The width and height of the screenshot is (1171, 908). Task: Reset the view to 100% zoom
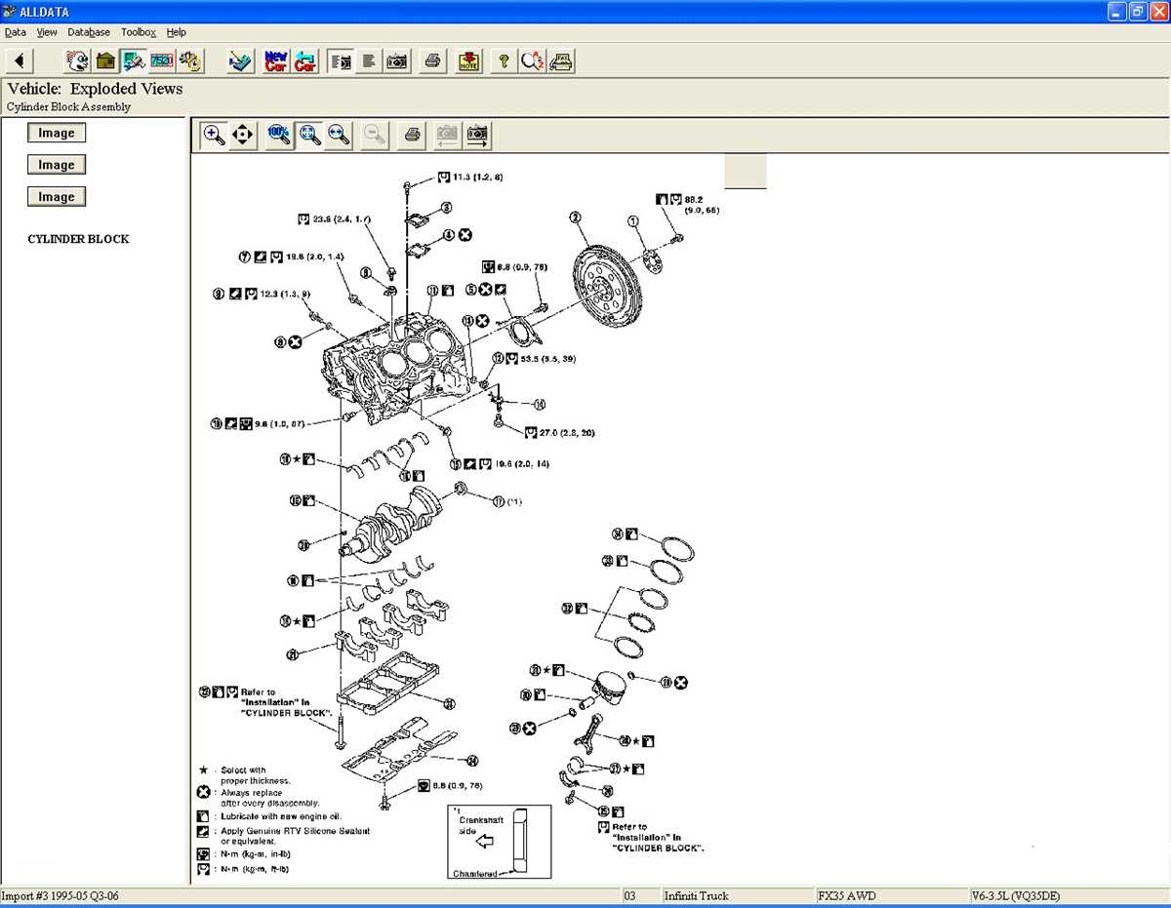tap(277, 135)
